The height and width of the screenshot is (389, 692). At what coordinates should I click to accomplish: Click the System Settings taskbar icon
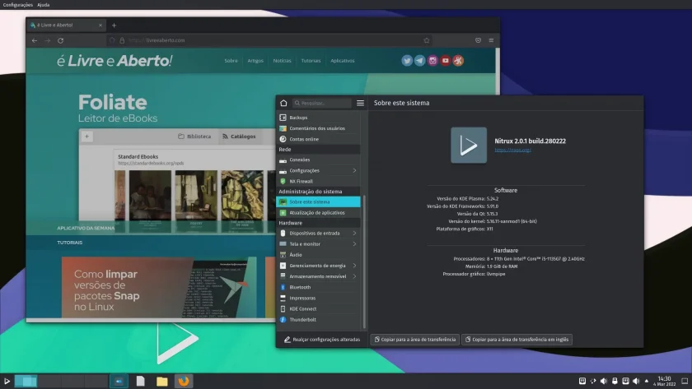[119, 381]
